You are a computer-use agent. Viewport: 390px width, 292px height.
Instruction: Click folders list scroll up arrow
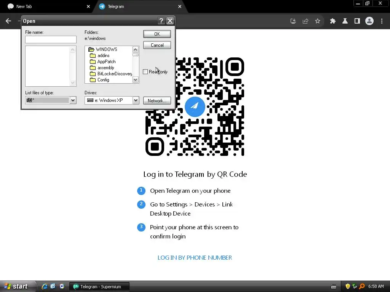click(135, 49)
